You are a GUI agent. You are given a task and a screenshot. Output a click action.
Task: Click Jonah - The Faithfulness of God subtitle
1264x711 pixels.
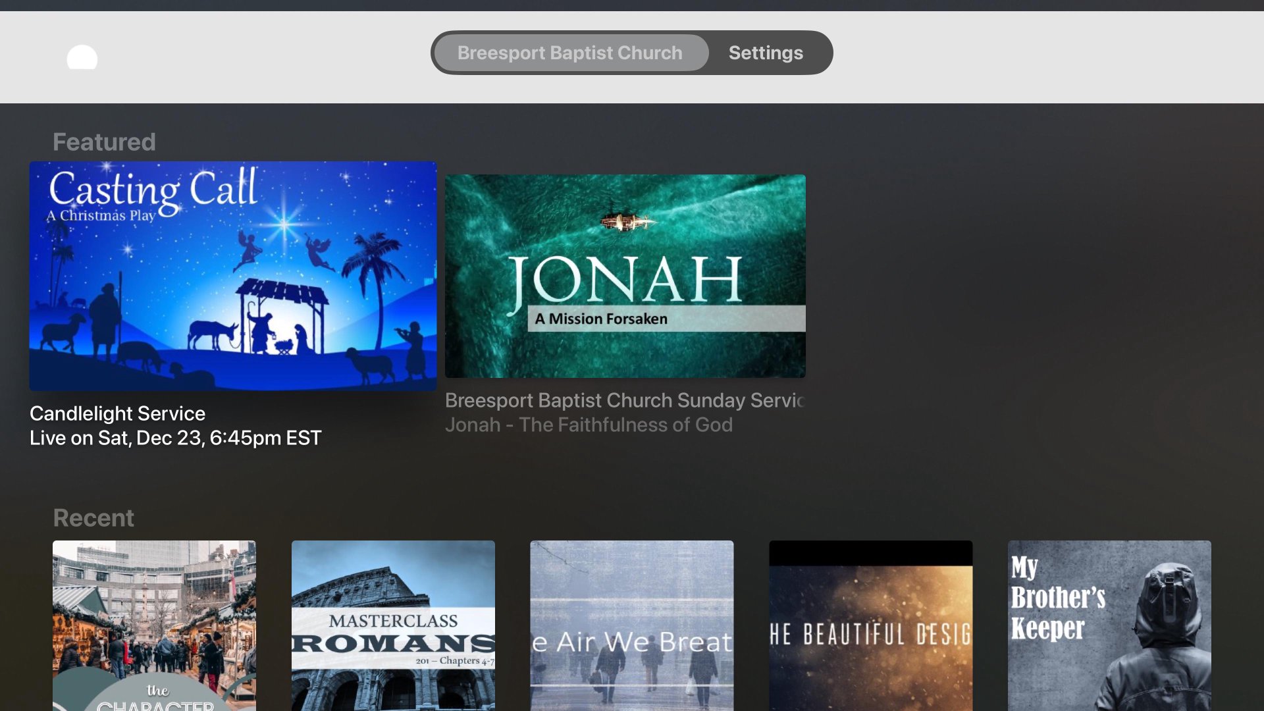[589, 425]
